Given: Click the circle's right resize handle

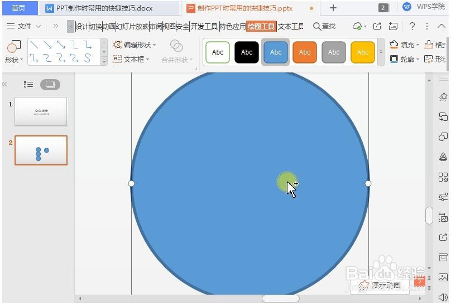Looking at the screenshot, I should pos(368,183).
